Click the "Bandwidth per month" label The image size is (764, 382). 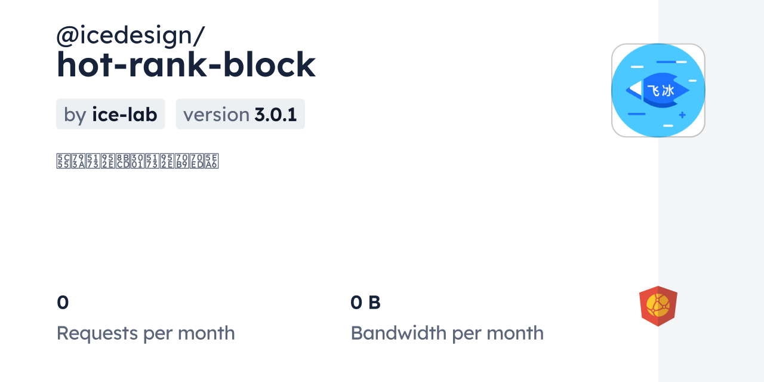447,333
